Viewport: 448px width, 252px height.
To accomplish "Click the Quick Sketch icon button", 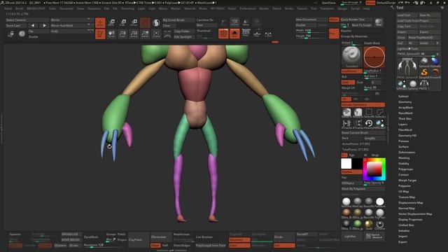I will pyautogui.click(x=374, y=237).
